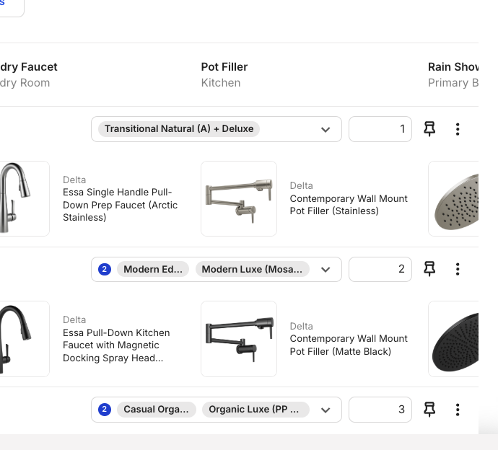Click the Pot Filler column header
Image resolution: width=498 pixels, height=450 pixels.
224,67
